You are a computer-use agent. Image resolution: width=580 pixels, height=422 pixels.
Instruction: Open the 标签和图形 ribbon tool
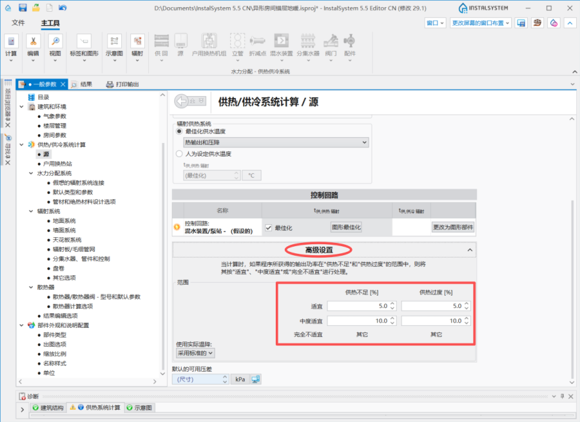84,41
